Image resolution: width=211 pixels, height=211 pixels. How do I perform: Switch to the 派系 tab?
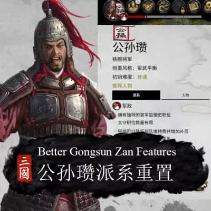coord(136,95)
